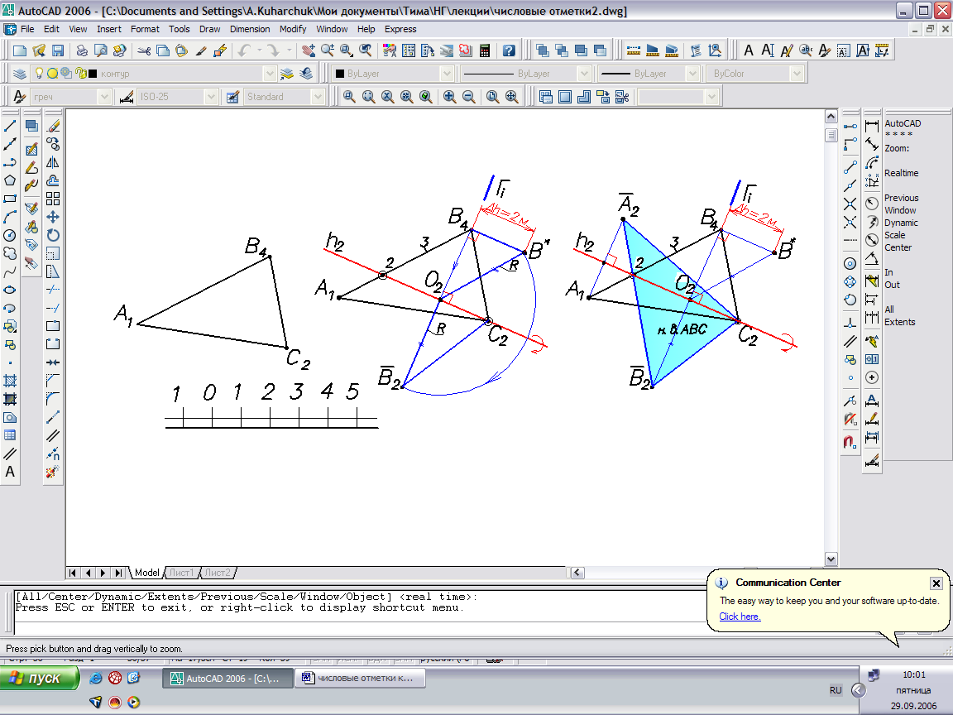Viewport: 953px width, 715px height.
Task: Click the first-tab navigation arrow beside Model
Action: pyautogui.click(x=73, y=573)
